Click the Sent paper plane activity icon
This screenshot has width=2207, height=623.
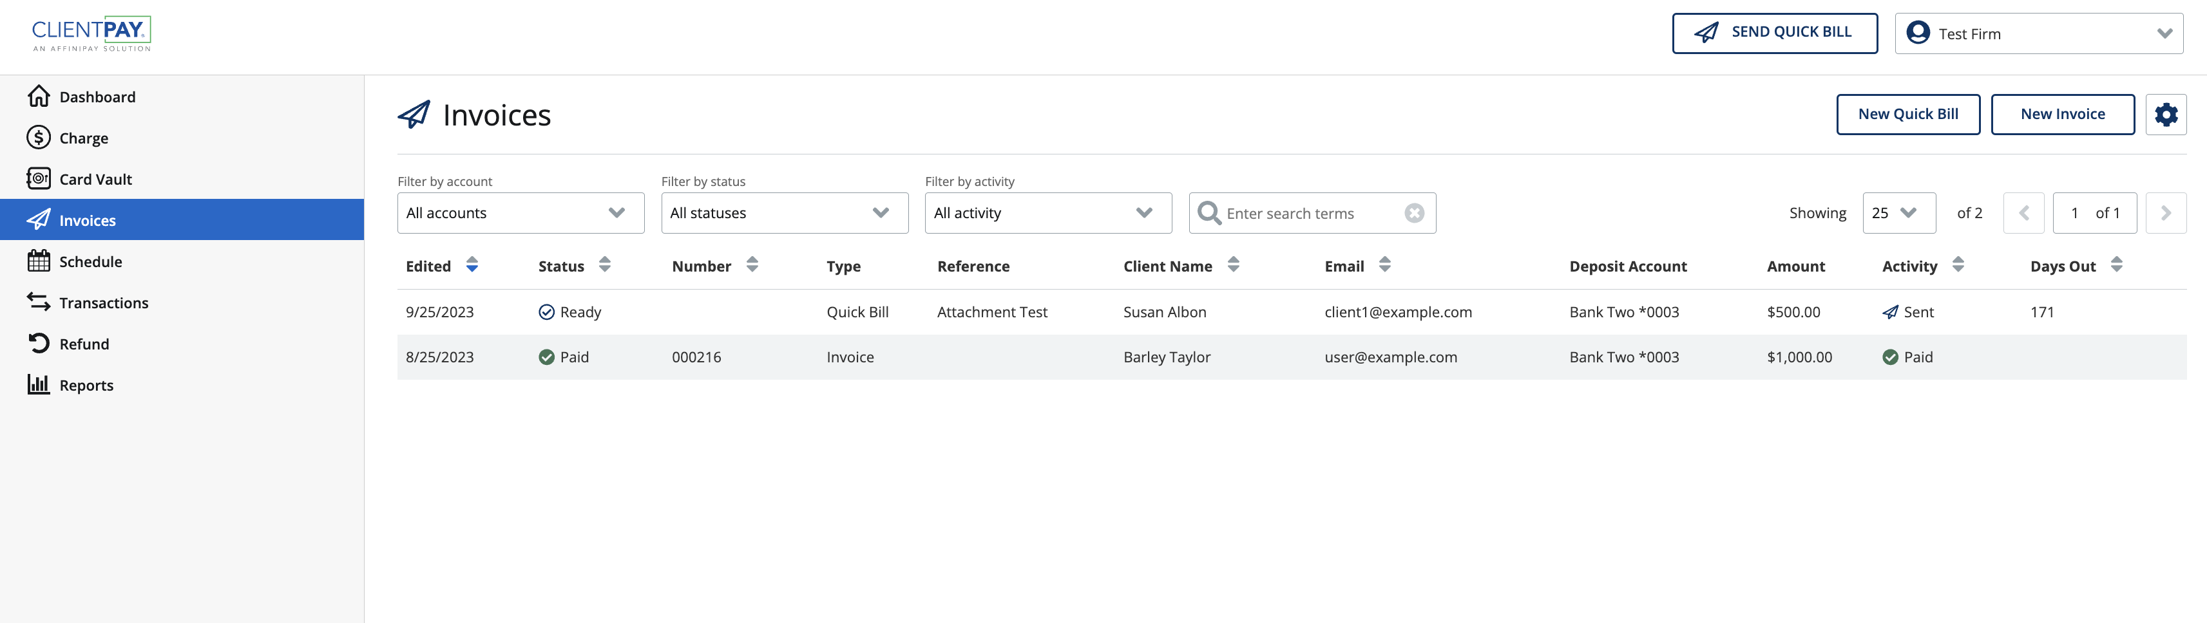1890,312
